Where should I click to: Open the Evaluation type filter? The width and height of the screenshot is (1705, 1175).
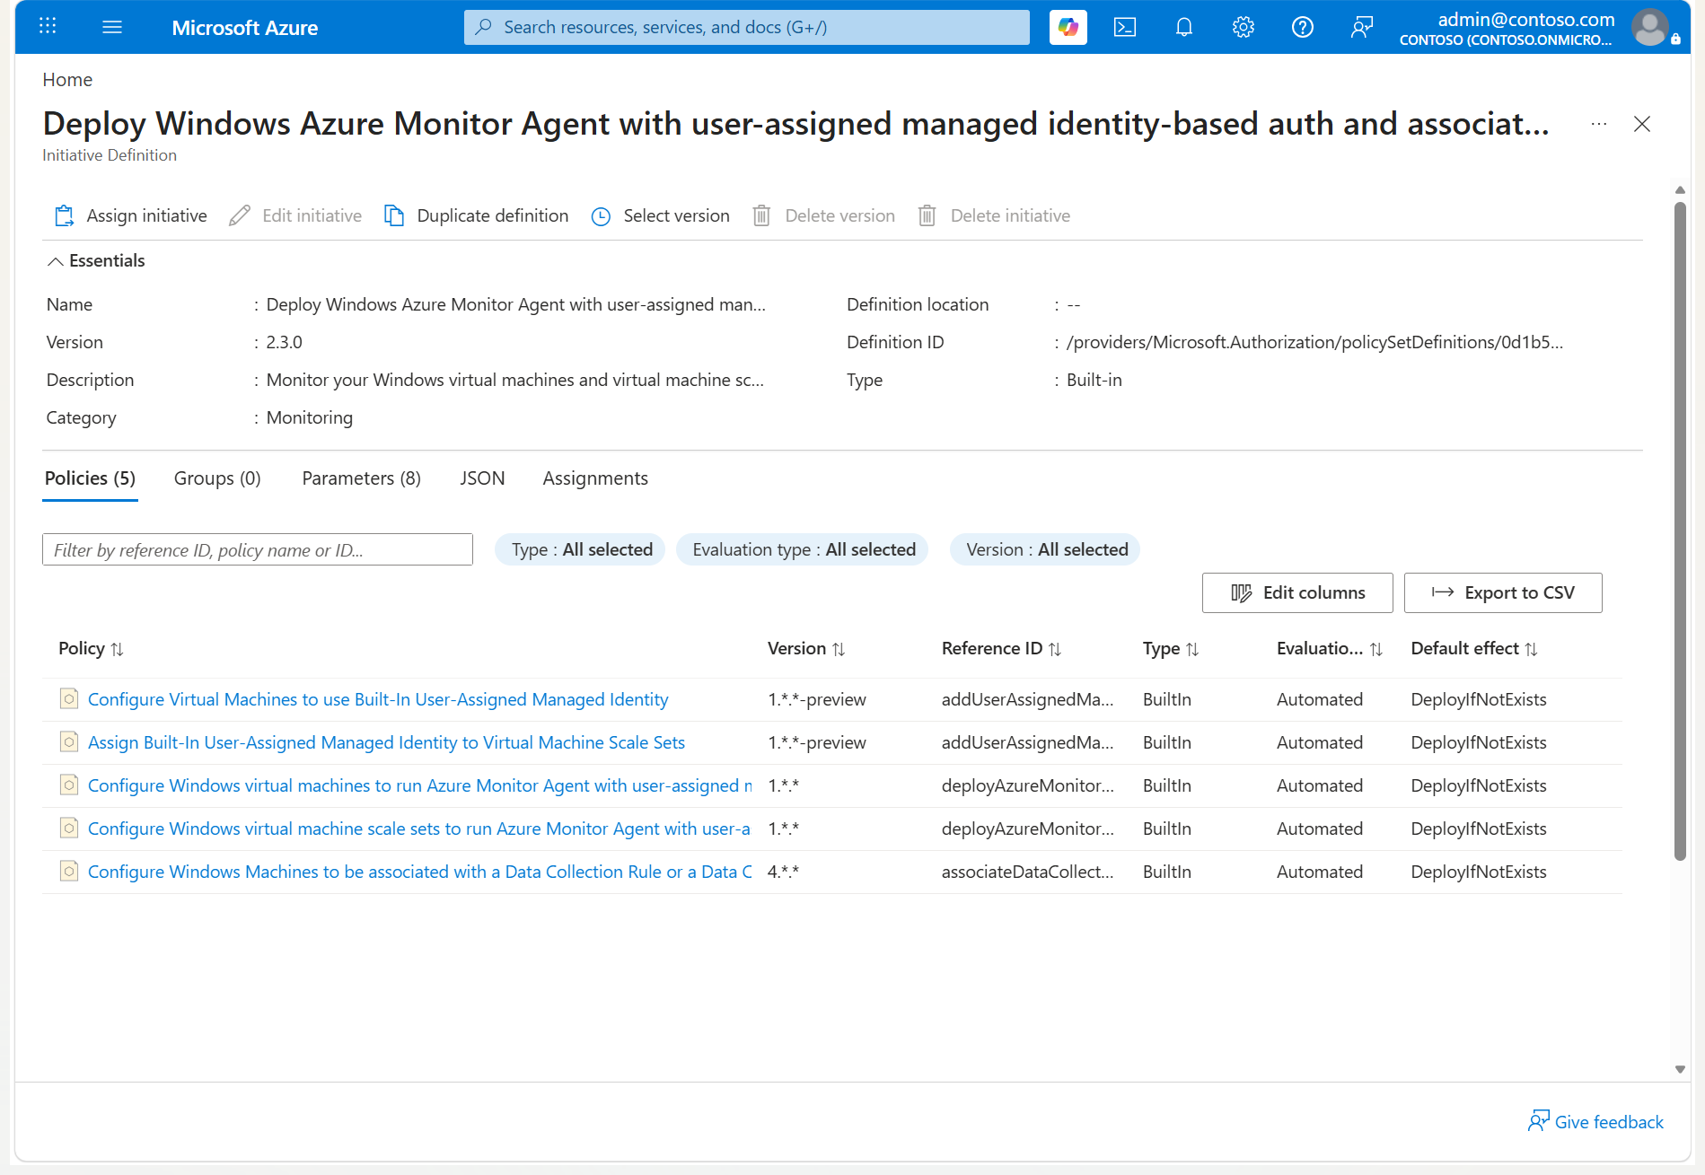803,549
